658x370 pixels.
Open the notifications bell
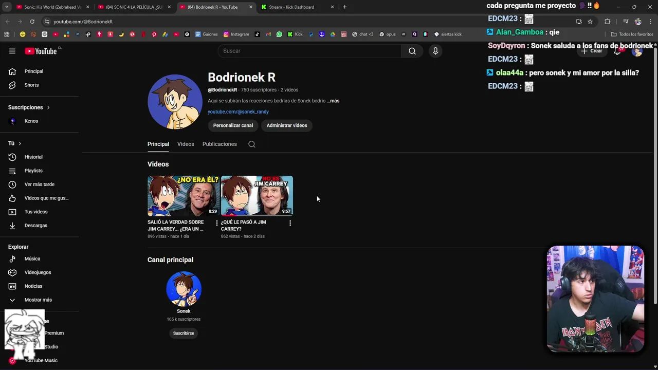coord(617,51)
